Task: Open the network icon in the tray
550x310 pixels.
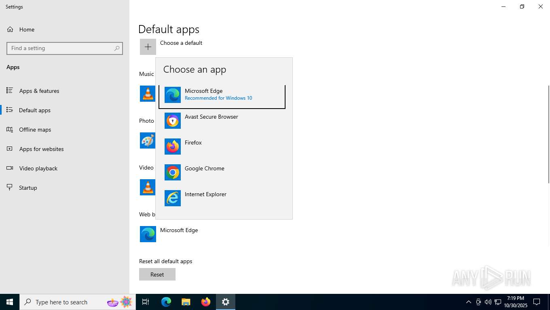Action: (498, 302)
